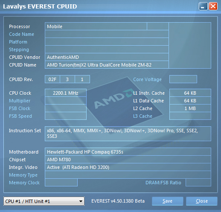221x212 pixels.
Task: Click the Instruction Set value box
Action: tap(128, 134)
